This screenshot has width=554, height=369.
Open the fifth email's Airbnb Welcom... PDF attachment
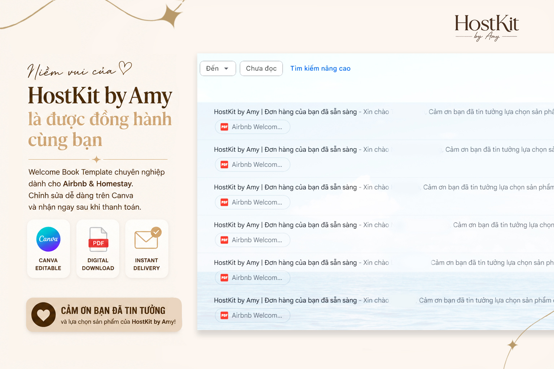252,278
